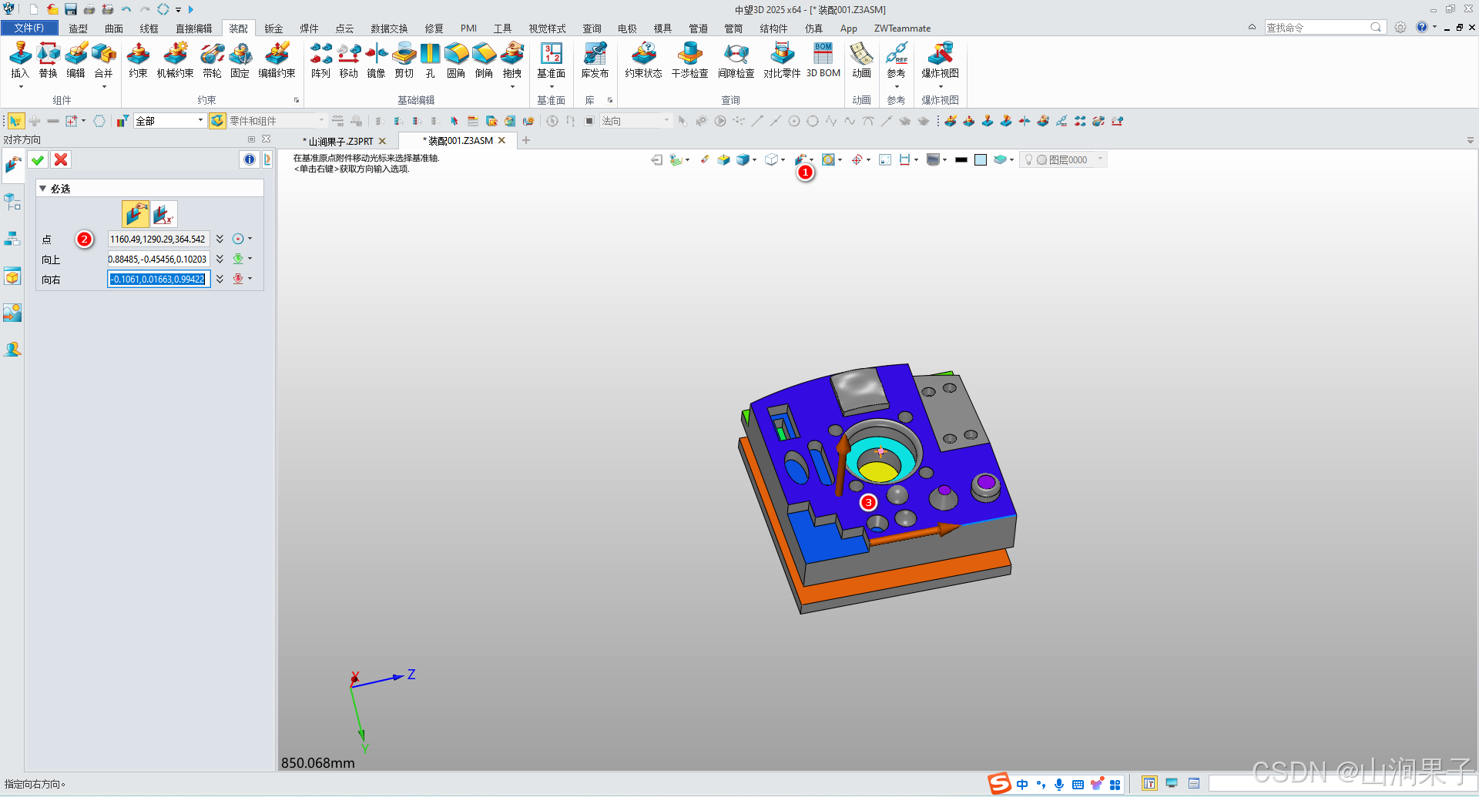
Task: Click the 基准面 datum plane tool
Action: point(551,62)
